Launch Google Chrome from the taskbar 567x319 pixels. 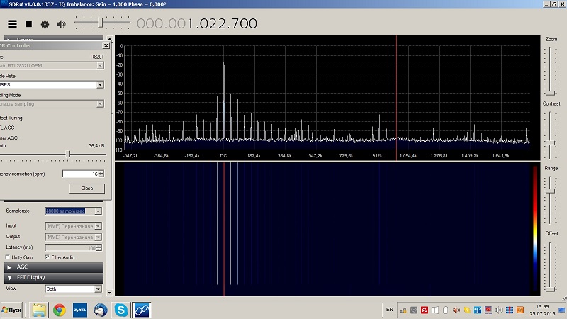pyautogui.click(x=60, y=310)
